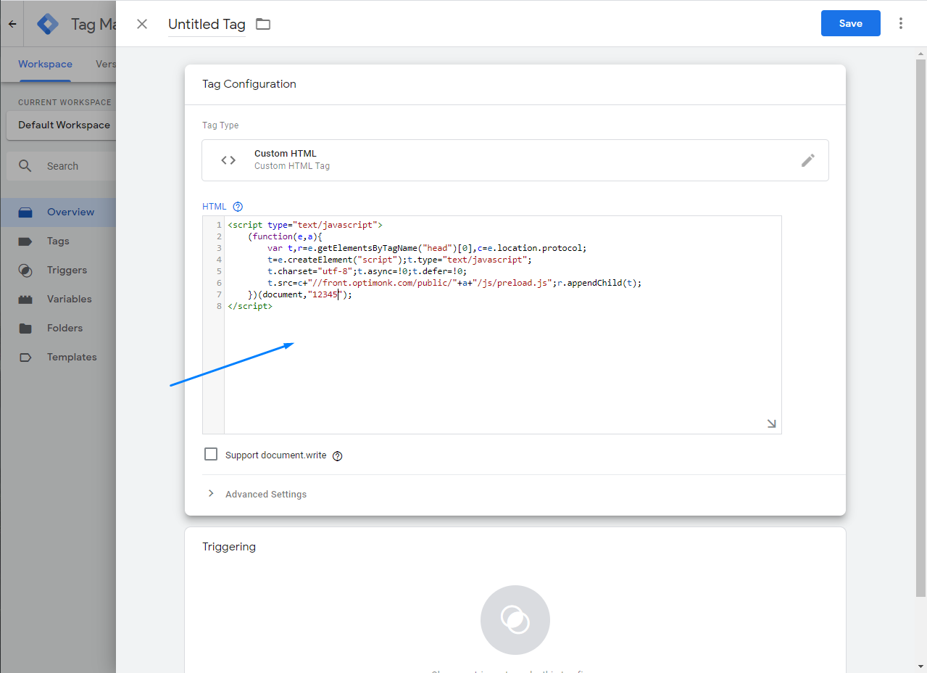Click the code line starting with var t,r=
Screen dimensions: 927x673
point(427,248)
